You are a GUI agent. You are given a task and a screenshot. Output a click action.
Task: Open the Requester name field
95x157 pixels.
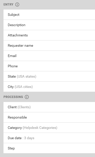pyautogui.click(x=49, y=45)
